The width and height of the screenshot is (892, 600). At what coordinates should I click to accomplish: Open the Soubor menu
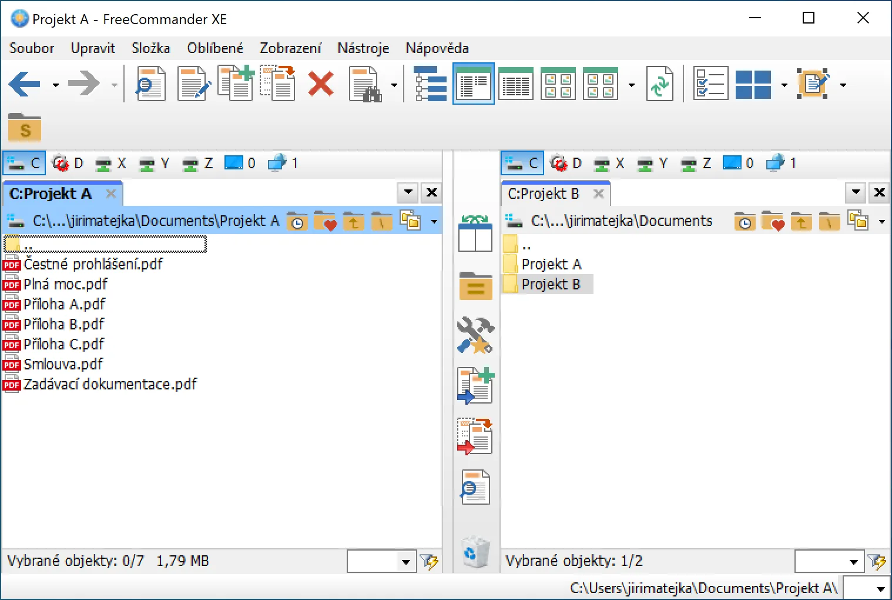click(x=32, y=48)
